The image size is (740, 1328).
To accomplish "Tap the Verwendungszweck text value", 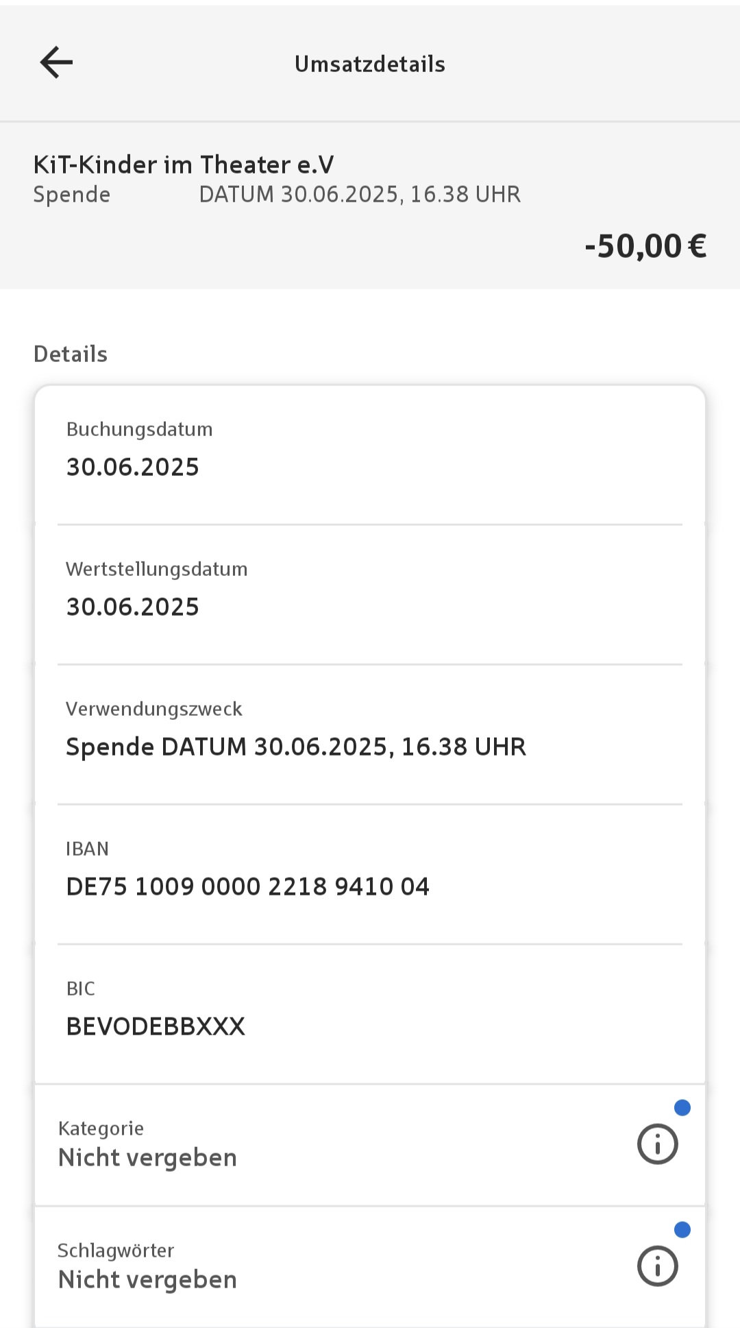I will coord(295,747).
